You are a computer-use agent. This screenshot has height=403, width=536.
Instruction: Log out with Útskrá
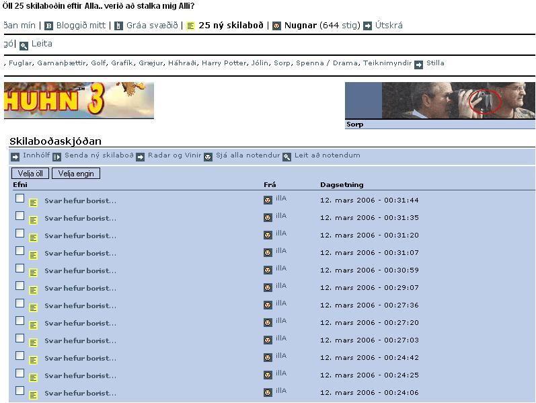pyautogui.click(x=389, y=26)
